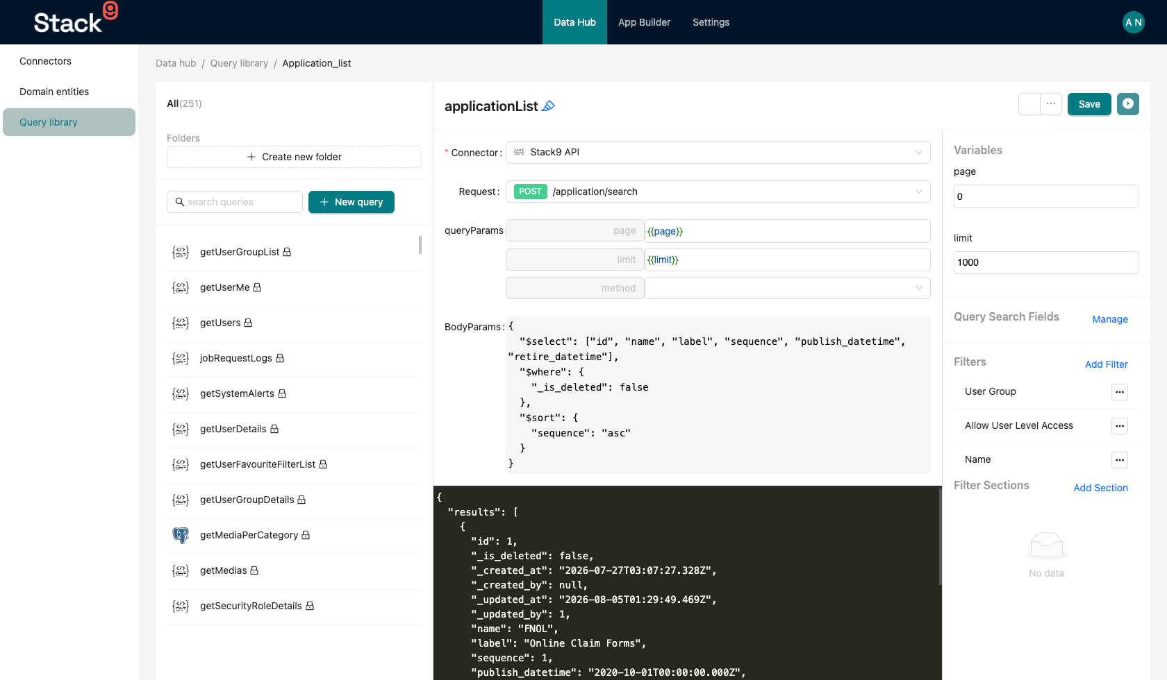Open the Name filter options menu
The width and height of the screenshot is (1167, 680).
point(1120,460)
